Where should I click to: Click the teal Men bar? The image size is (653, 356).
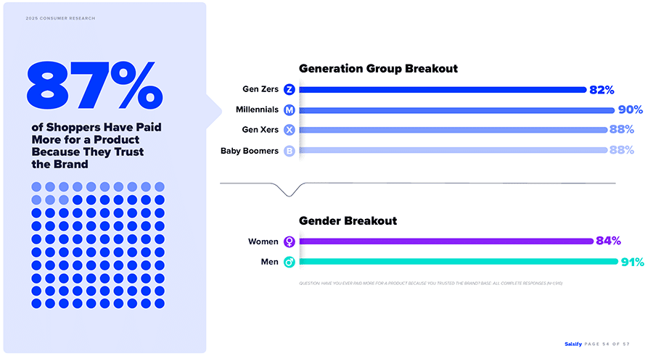(x=457, y=262)
